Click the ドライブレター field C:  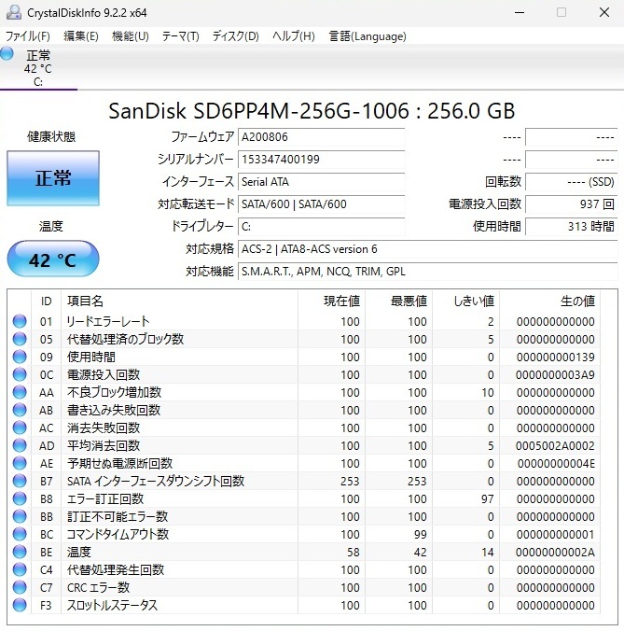321,227
